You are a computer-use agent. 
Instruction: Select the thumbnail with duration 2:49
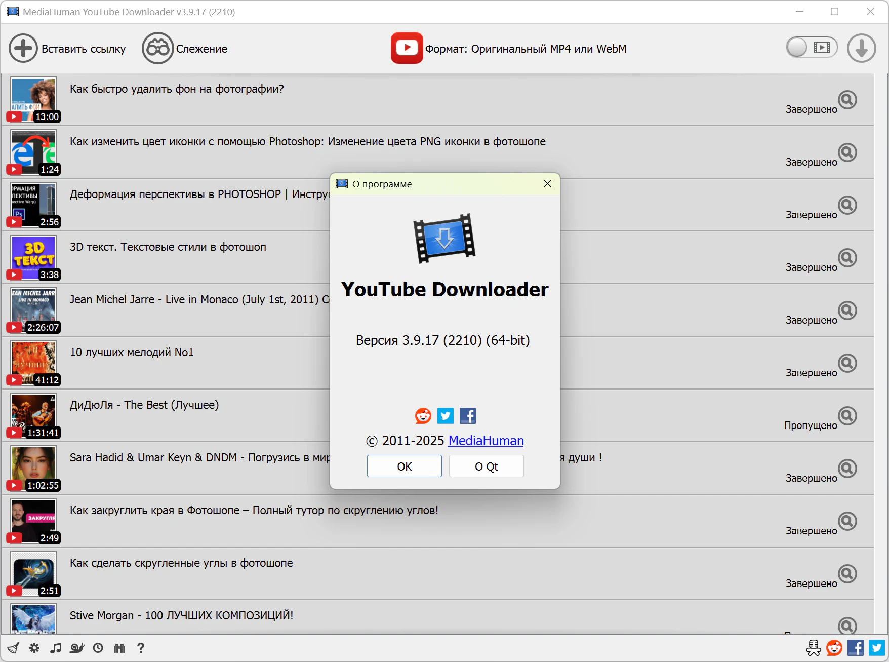click(x=33, y=521)
